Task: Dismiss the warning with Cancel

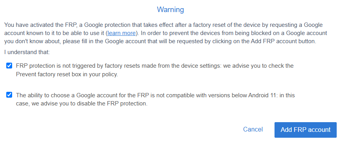Action: [x=253, y=130]
